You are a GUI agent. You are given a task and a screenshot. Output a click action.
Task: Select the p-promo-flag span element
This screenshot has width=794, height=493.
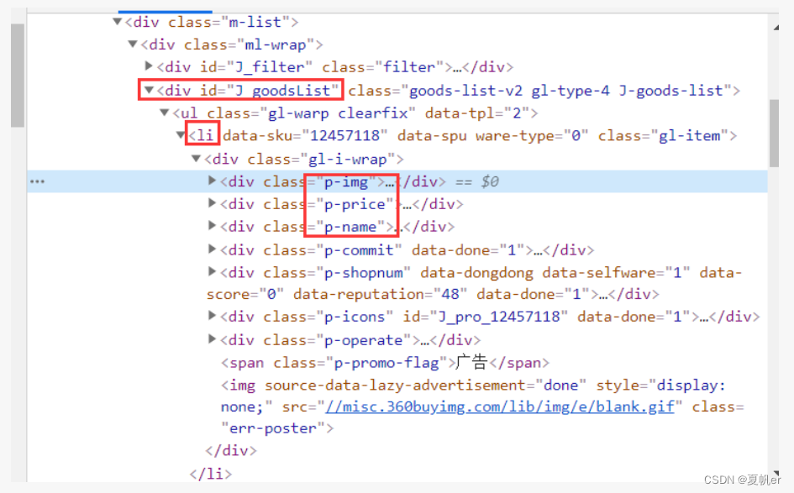point(385,363)
